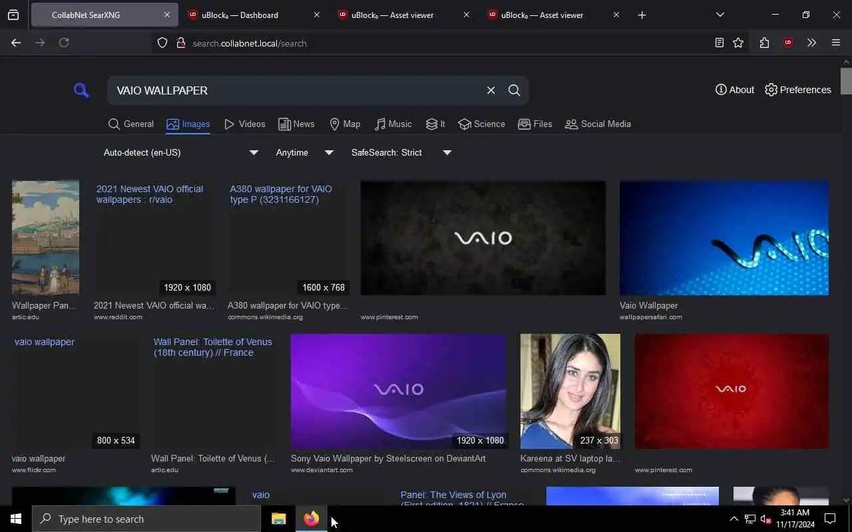Image resolution: width=852 pixels, height=532 pixels.
Task: Select the Images category tab
Action: pyautogui.click(x=188, y=124)
